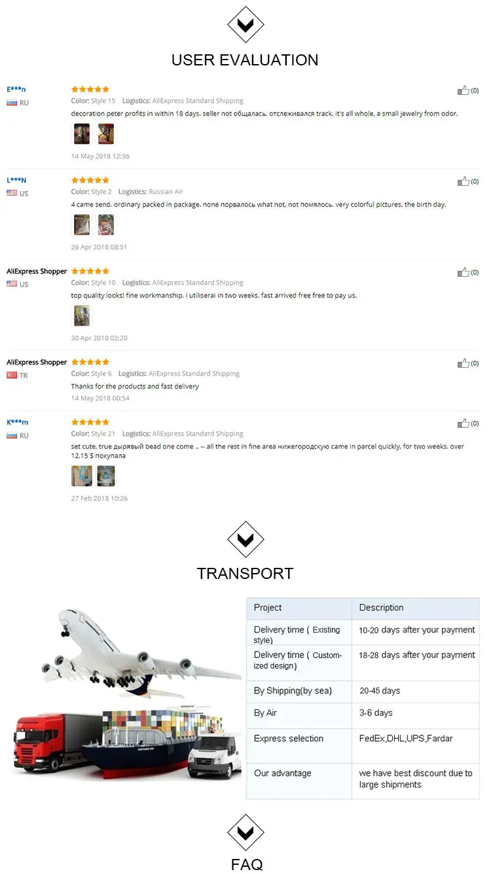Like K***m's review with thumbs-up

[x=464, y=423]
